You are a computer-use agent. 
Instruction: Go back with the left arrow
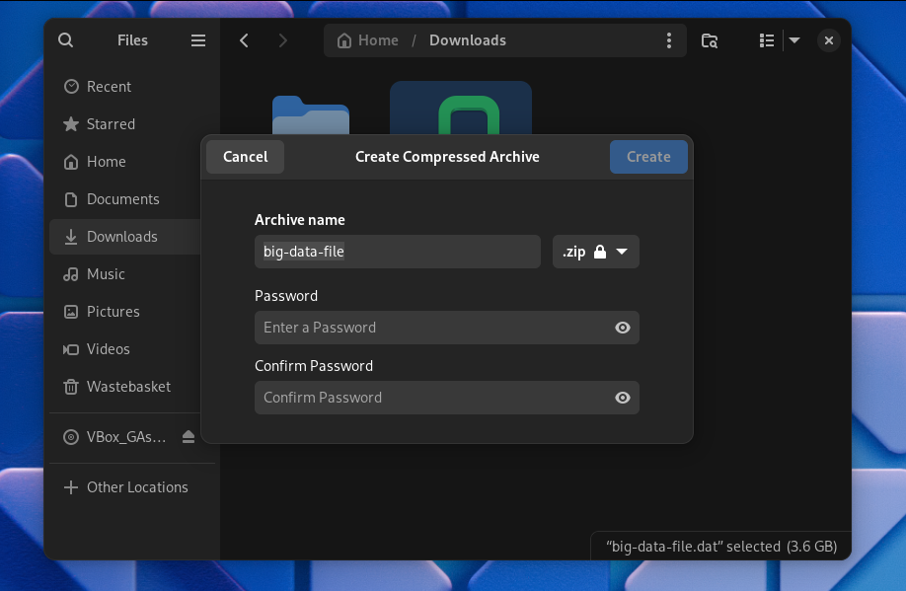[x=244, y=40]
